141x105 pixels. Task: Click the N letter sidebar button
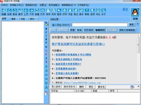[x=46, y=29]
